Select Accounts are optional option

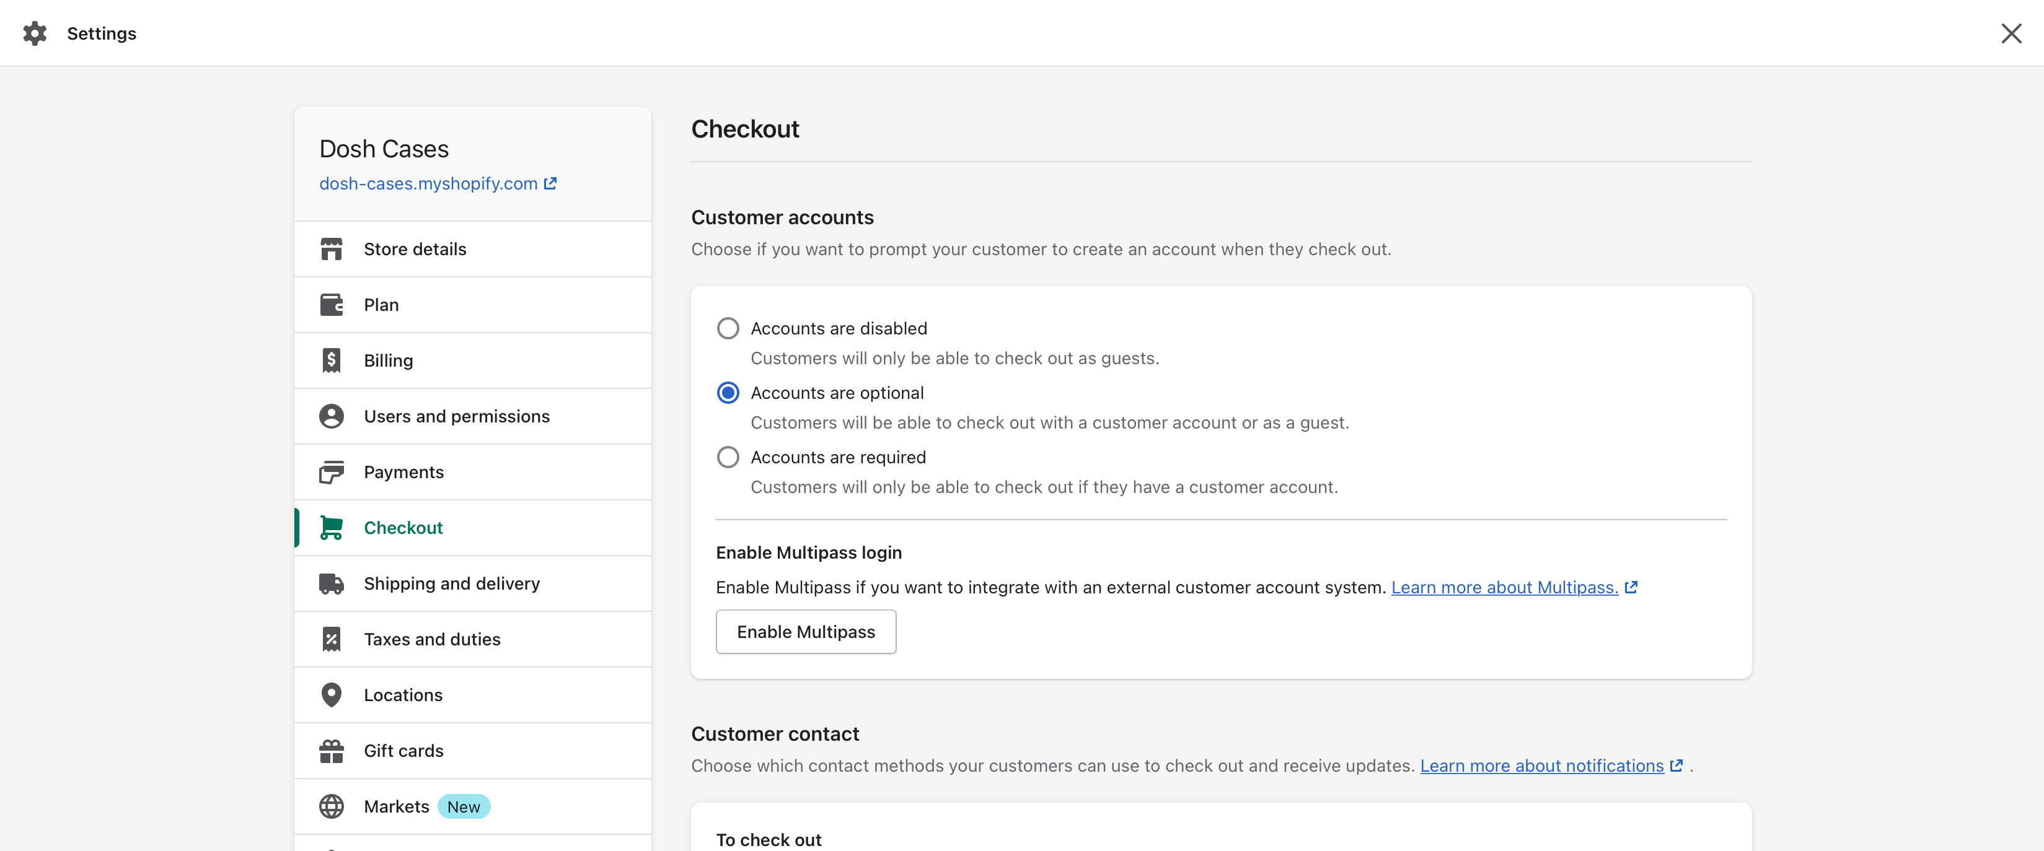tap(728, 393)
